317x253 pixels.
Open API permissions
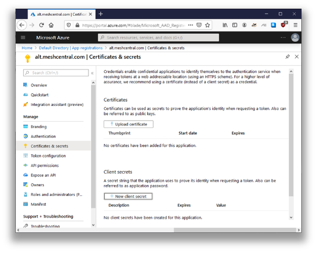45,166
